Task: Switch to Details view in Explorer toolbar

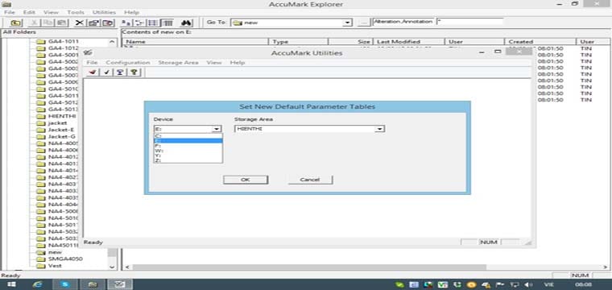Action: [167, 23]
